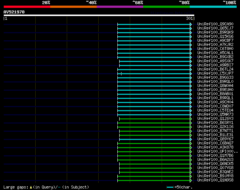
Task: Select the UniRef100_B9GXB2 label
Action: coord(215,57)
